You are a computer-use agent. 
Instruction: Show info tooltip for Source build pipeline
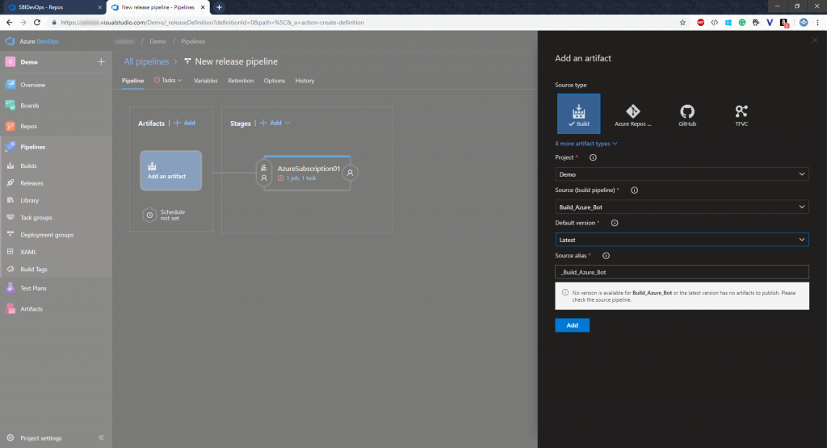click(635, 191)
